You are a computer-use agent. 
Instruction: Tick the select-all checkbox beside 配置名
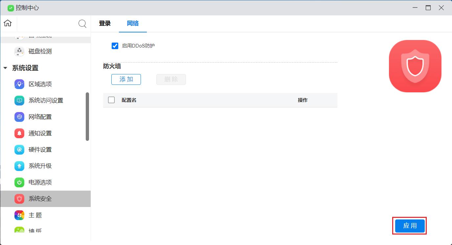pyautogui.click(x=111, y=100)
